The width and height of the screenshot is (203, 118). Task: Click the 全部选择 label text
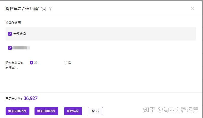pyautogui.click(x=20, y=34)
